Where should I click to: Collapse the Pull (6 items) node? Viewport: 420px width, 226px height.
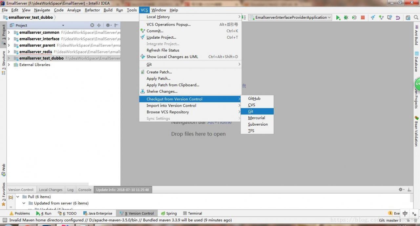[x=18, y=197]
